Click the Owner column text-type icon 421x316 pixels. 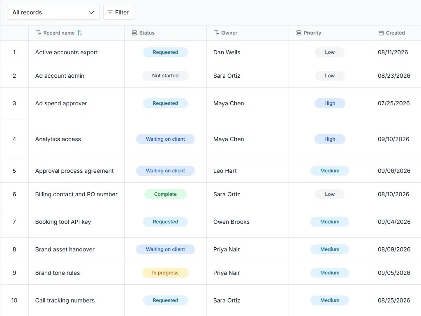[217, 33]
